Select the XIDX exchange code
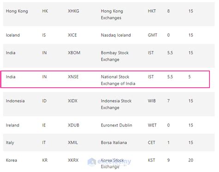Image resolution: width=219 pixels, height=172 pixels. pyautogui.click(x=73, y=101)
